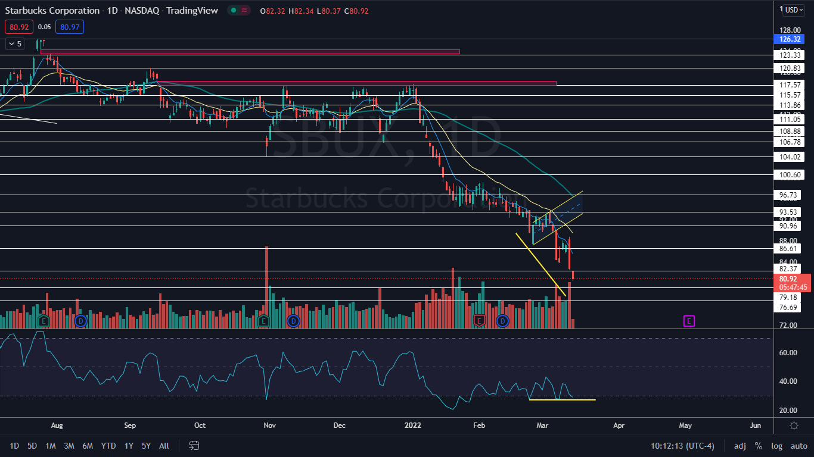Image resolution: width=814 pixels, height=457 pixels.
Task: Open the November dividend D marker
Action: click(x=293, y=321)
